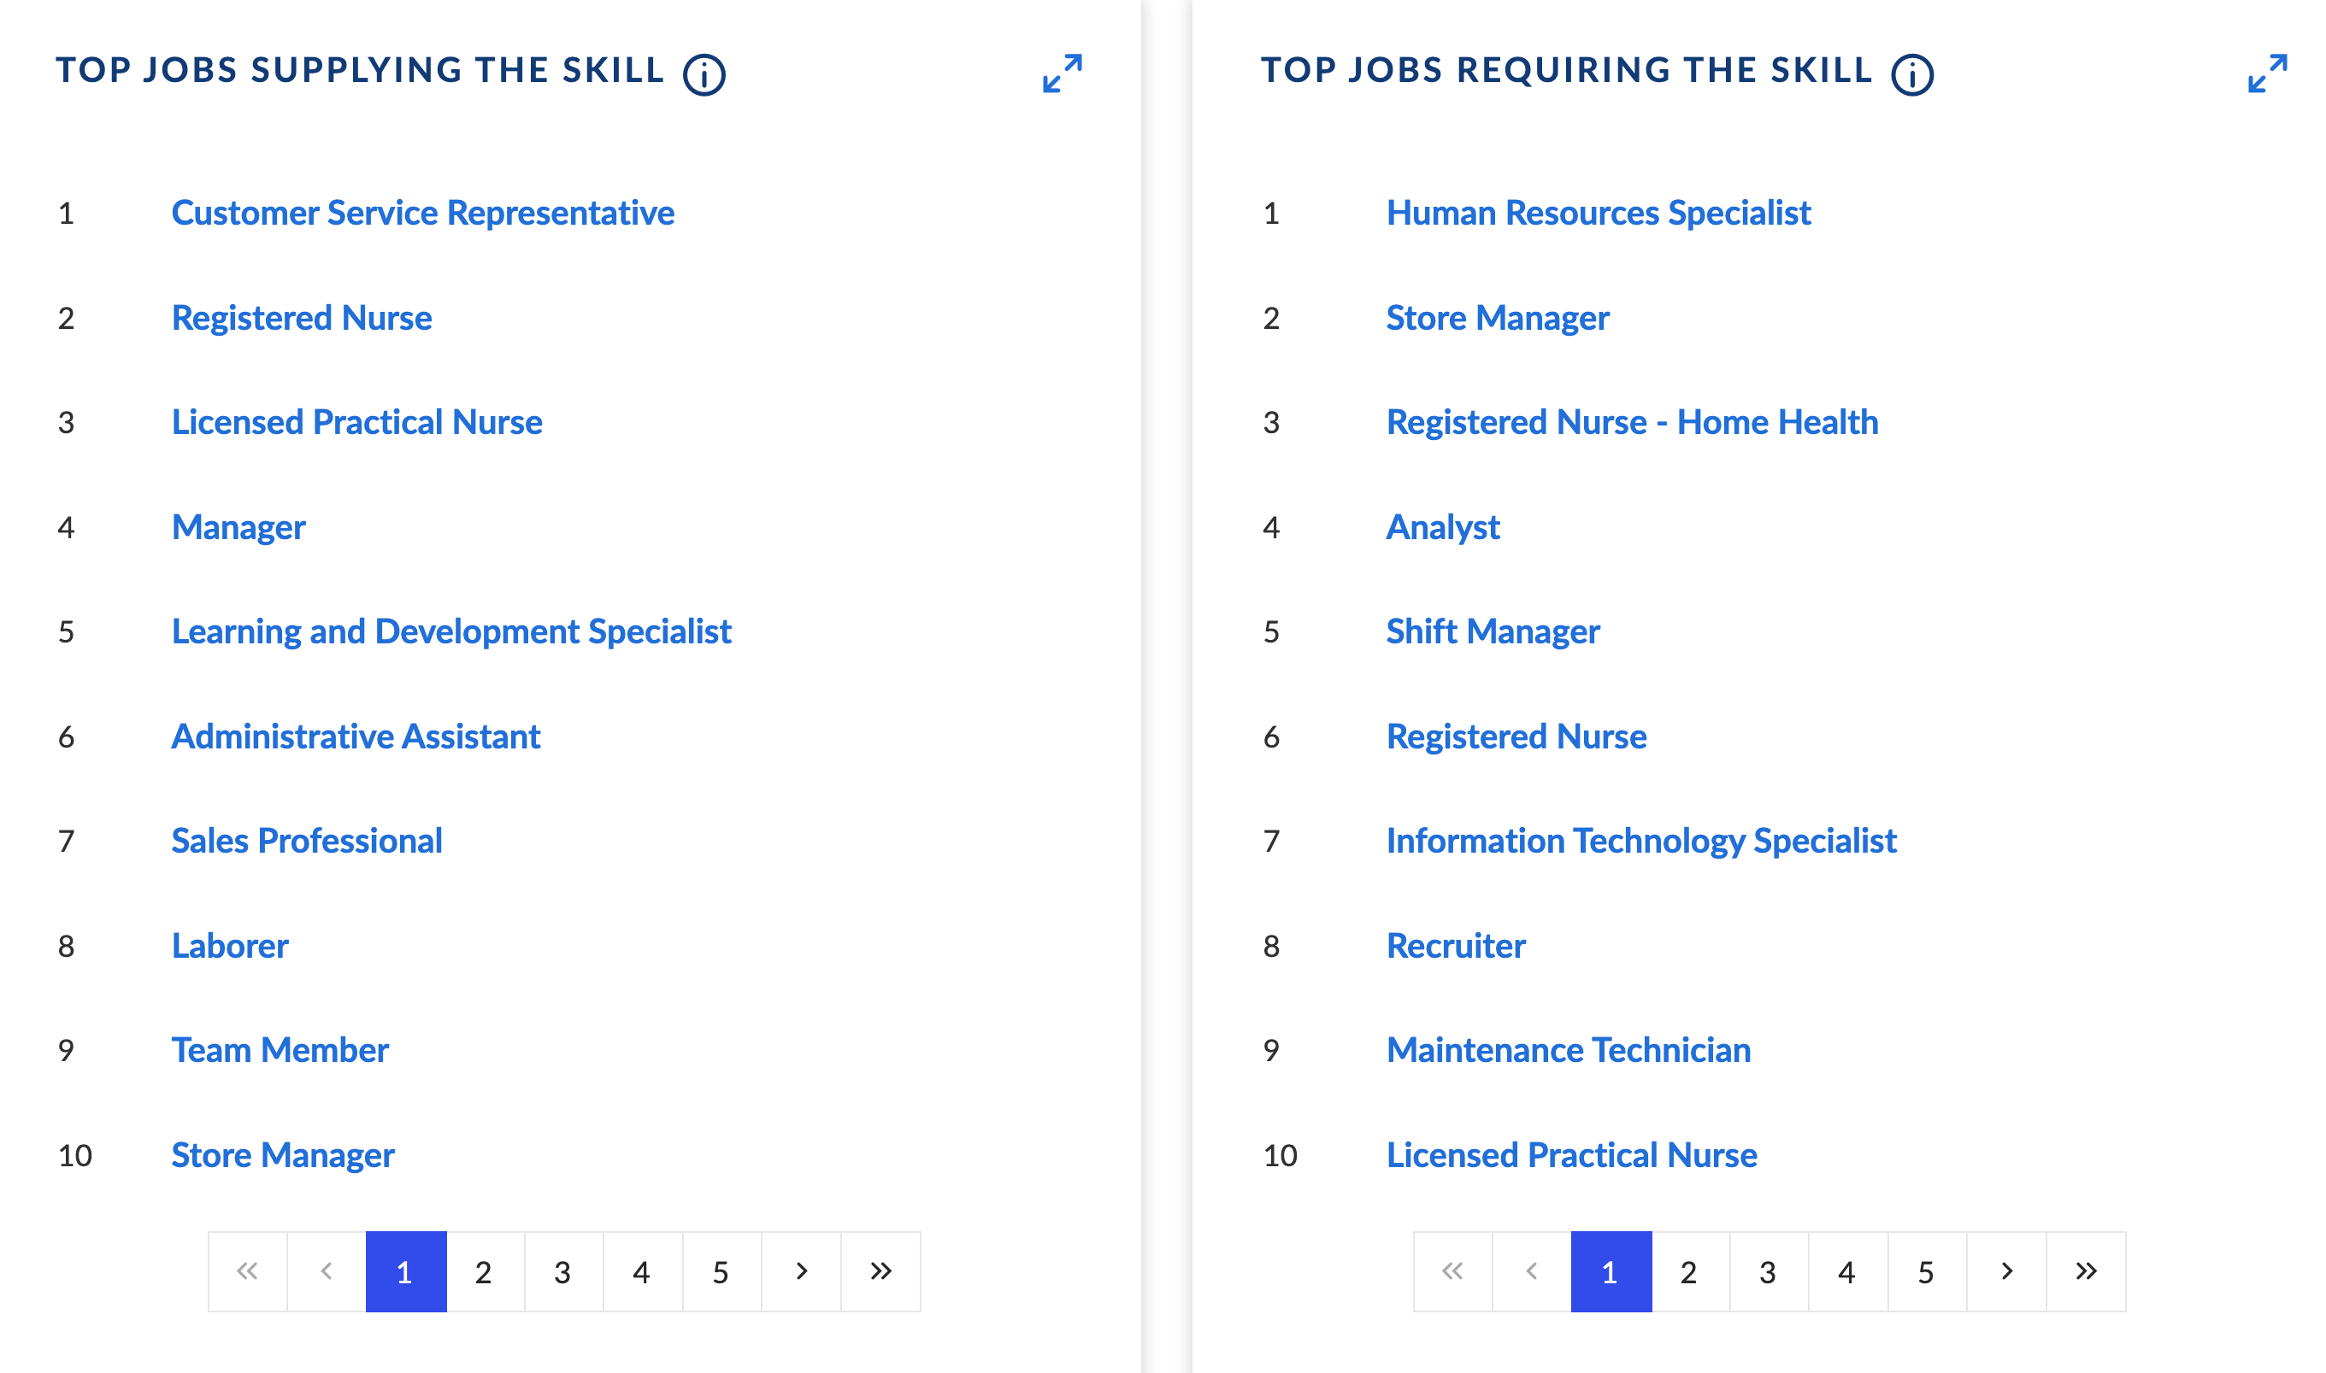Select page 3 in supplying jobs pagination
2326x1373 pixels.
(562, 1271)
